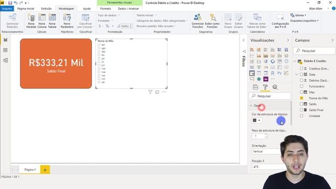Collapse the Debito E Credito table

(x=295, y=61)
